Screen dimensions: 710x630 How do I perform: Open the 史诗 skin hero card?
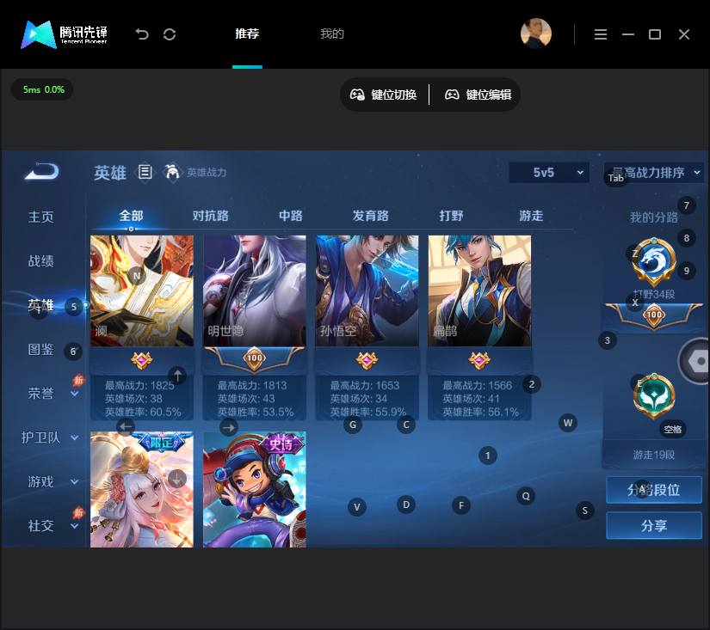point(255,489)
